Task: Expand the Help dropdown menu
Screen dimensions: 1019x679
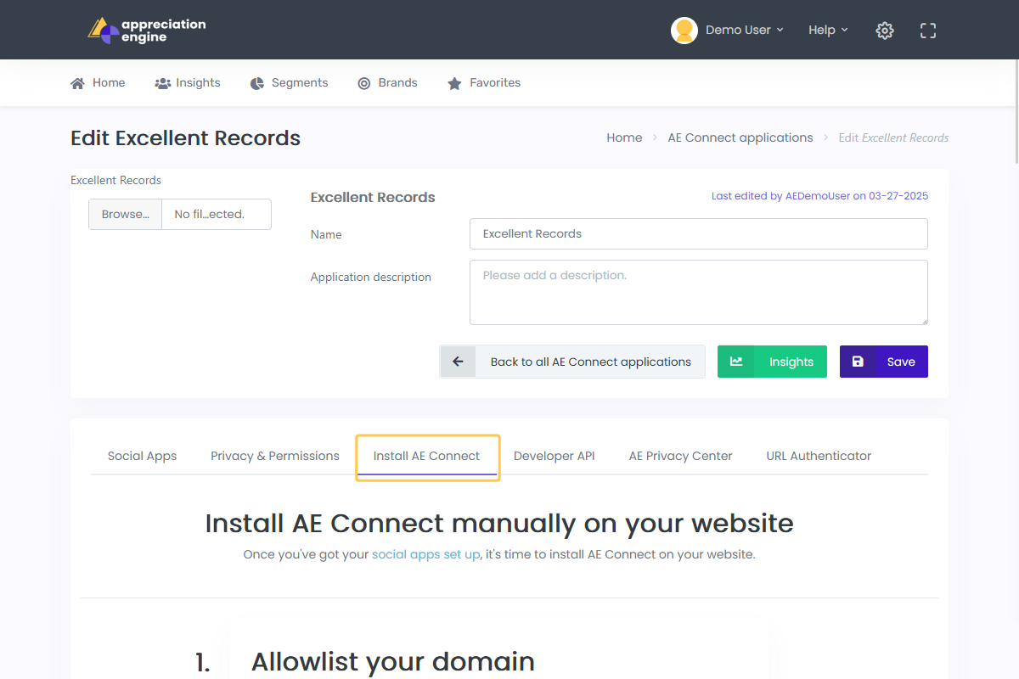Action: pos(828,30)
